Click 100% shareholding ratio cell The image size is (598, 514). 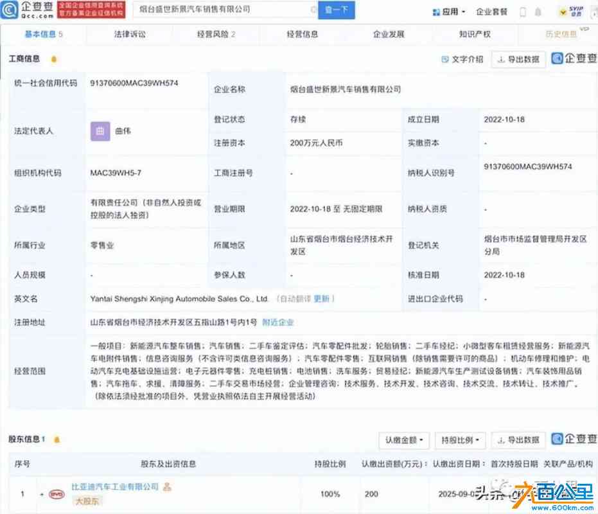click(x=330, y=494)
